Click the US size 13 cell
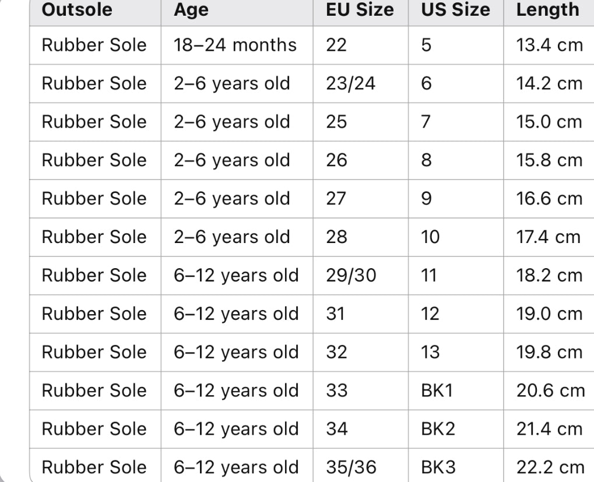The height and width of the screenshot is (482, 594). [430, 352]
